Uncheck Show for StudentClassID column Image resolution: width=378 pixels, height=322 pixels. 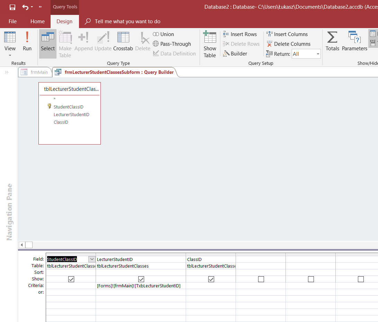(x=71, y=279)
